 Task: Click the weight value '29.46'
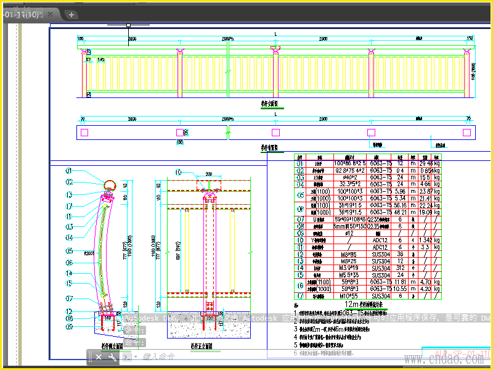click(426, 163)
